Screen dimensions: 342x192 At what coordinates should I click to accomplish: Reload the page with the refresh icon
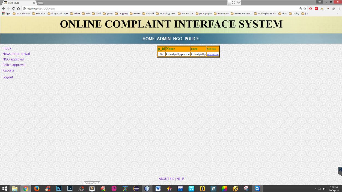tap(13, 8)
